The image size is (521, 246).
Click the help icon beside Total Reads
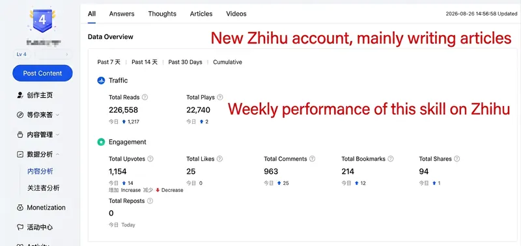click(x=145, y=97)
